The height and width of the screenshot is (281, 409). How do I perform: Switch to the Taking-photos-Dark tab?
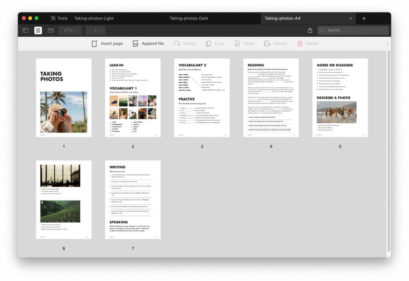point(189,18)
